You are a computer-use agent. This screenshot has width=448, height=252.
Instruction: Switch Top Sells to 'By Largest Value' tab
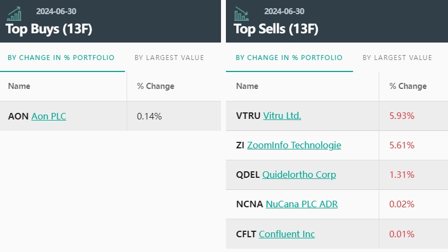397,58
